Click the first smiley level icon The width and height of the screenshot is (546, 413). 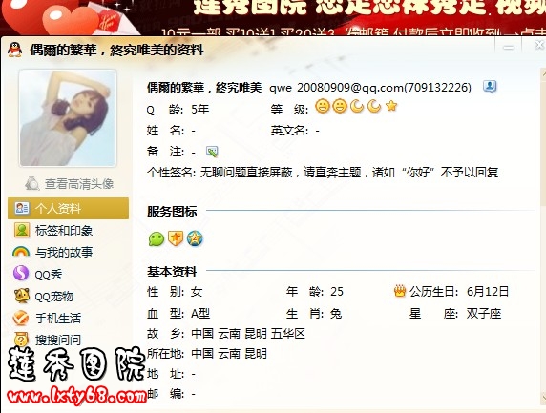click(x=323, y=106)
